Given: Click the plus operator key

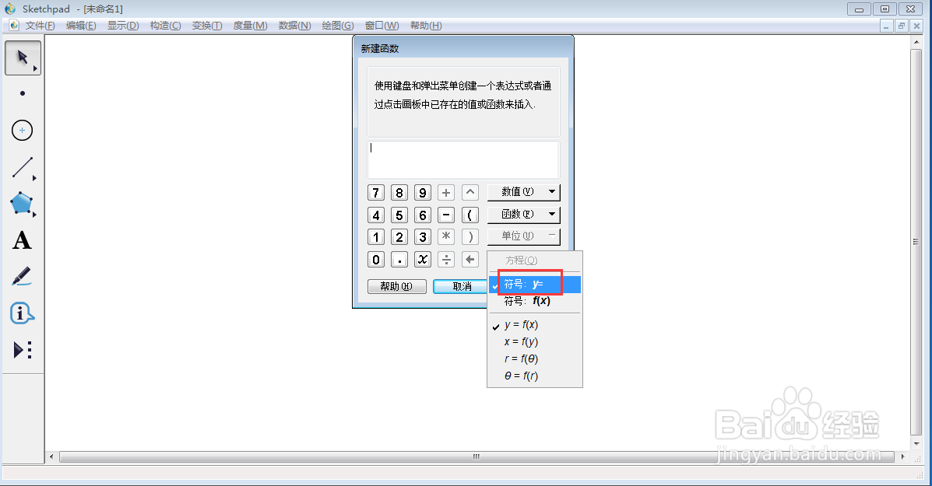Looking at the screenshot, I should coord(446,193).
